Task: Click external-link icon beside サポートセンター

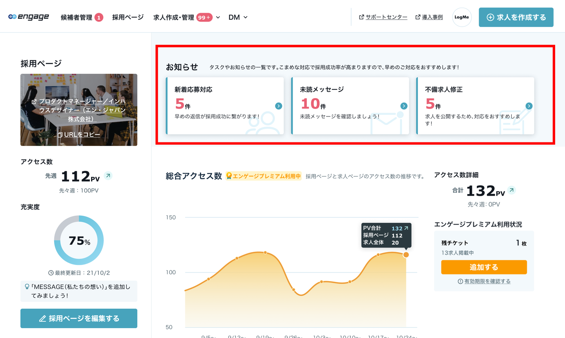Action: click(x=361, y=17)
